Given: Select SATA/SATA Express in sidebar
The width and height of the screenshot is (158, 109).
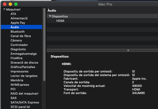Looking at the screenshot, I should [x=25, y=102].
